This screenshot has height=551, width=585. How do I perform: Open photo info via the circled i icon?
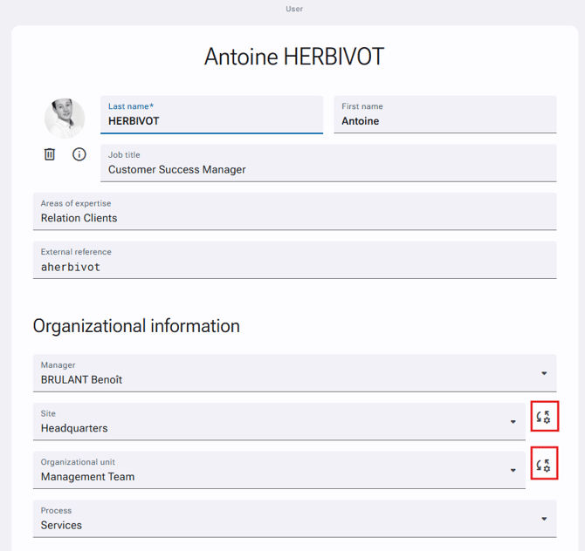79,154
